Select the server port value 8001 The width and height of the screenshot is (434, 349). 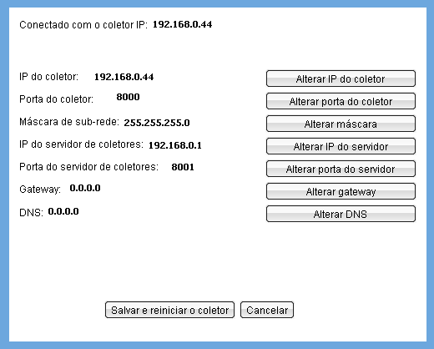click(x=183, y=167)
